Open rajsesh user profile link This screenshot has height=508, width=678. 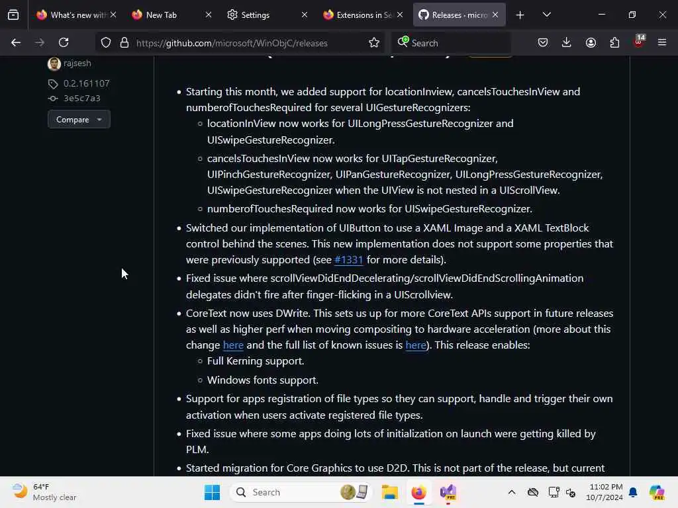tap(77, 63)
